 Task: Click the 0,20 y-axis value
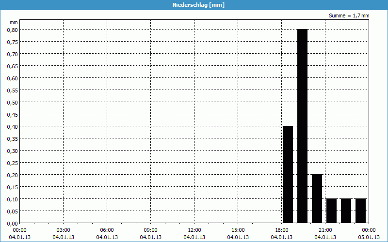(13, 175)
